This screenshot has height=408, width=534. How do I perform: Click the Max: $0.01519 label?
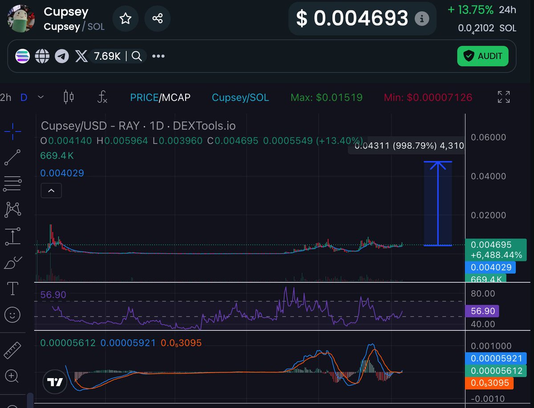click(x=327, y=97)
